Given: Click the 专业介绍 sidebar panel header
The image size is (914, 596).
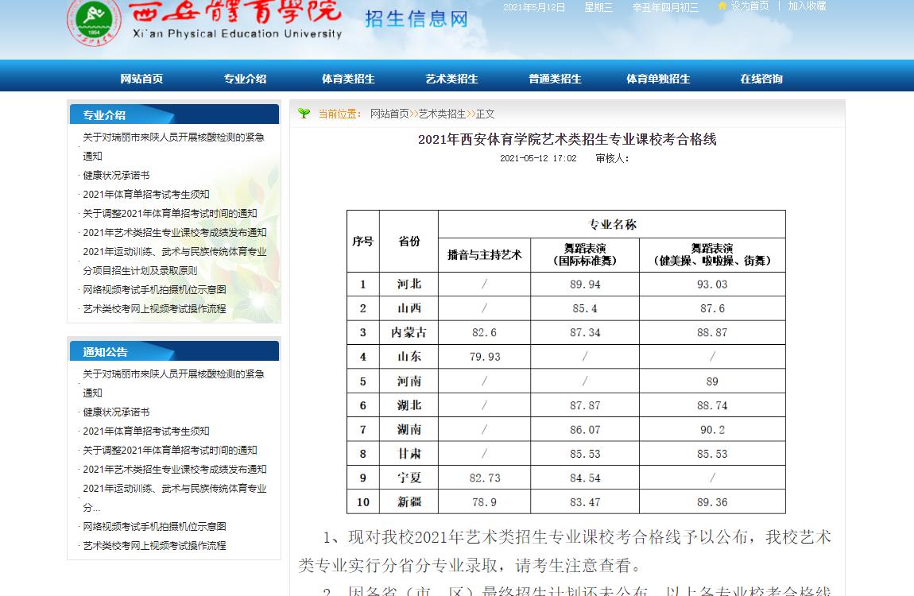Looking at the screenshot, I should (x=174, y=114).
